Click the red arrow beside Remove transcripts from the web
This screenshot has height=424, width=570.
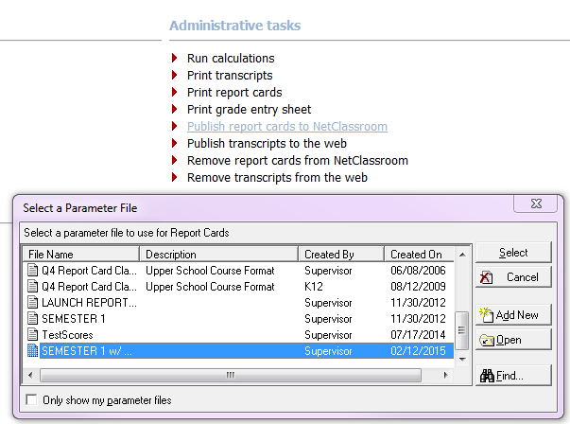(175, 177)
